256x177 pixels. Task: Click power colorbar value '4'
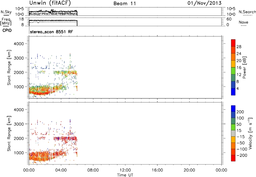click(x=237, y=88)
